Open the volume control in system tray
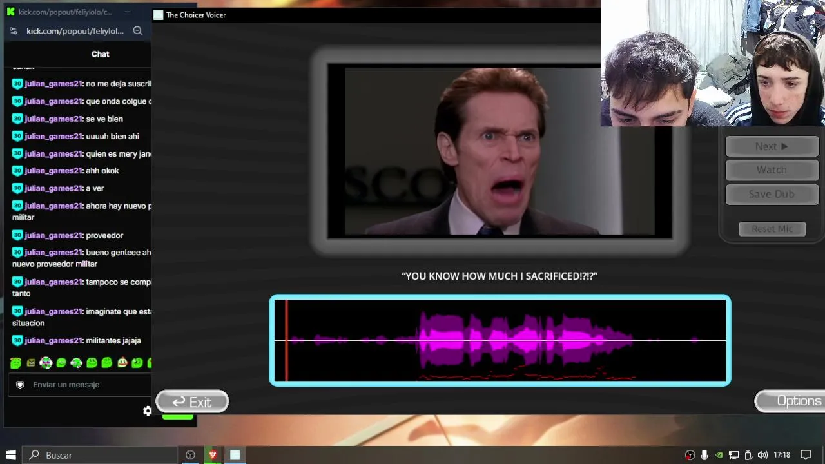825x464 pixels. 762,455
